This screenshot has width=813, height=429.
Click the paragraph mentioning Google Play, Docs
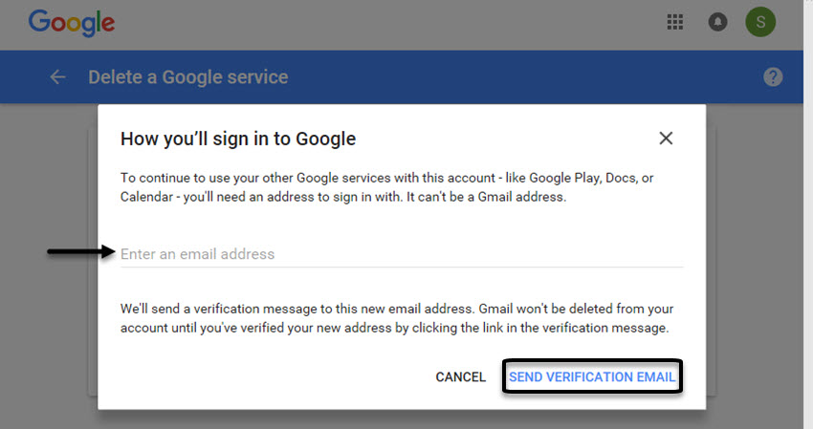pos(386,187)
